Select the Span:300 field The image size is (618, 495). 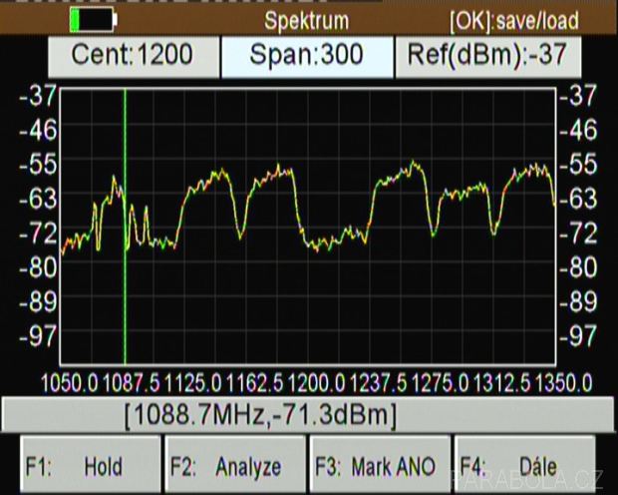[307, 57]
